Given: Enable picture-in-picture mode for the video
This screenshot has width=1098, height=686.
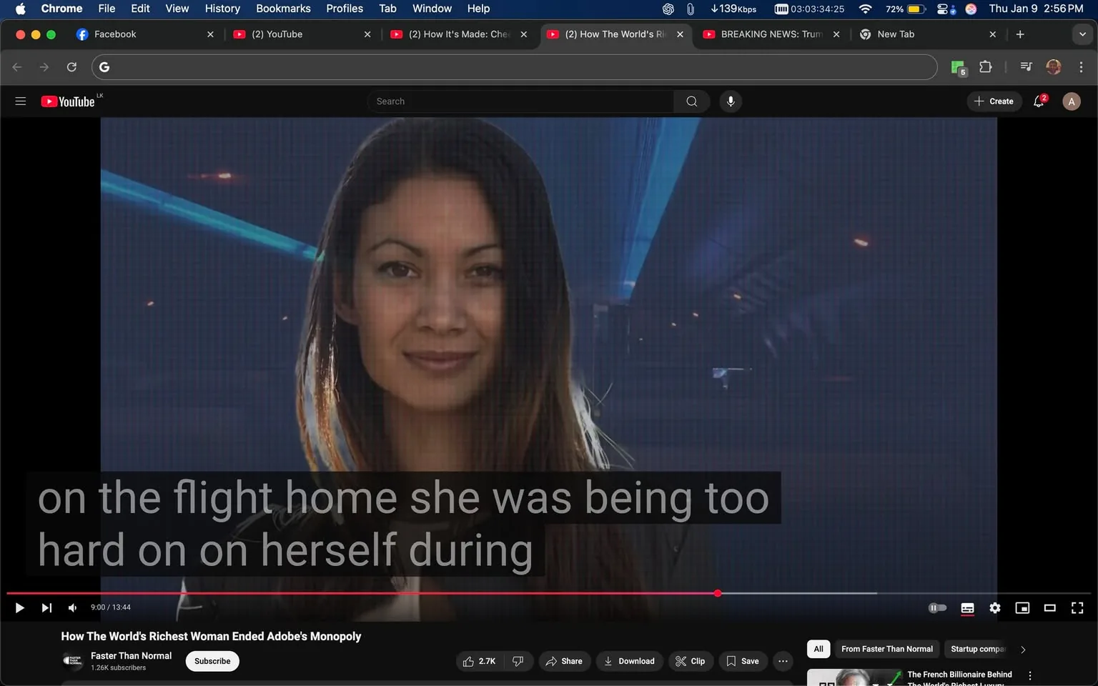Looking at the screenshot, I should (1022, 607).
